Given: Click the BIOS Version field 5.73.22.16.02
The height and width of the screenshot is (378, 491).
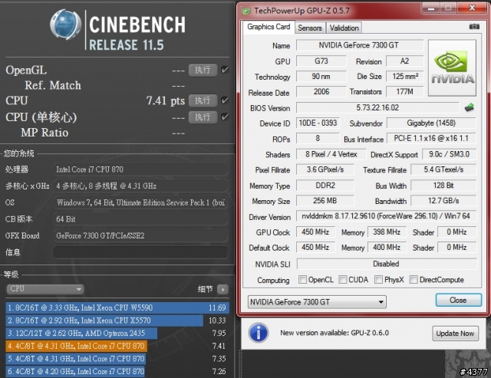Looking at the screenshot, I should tap(377, 107).
